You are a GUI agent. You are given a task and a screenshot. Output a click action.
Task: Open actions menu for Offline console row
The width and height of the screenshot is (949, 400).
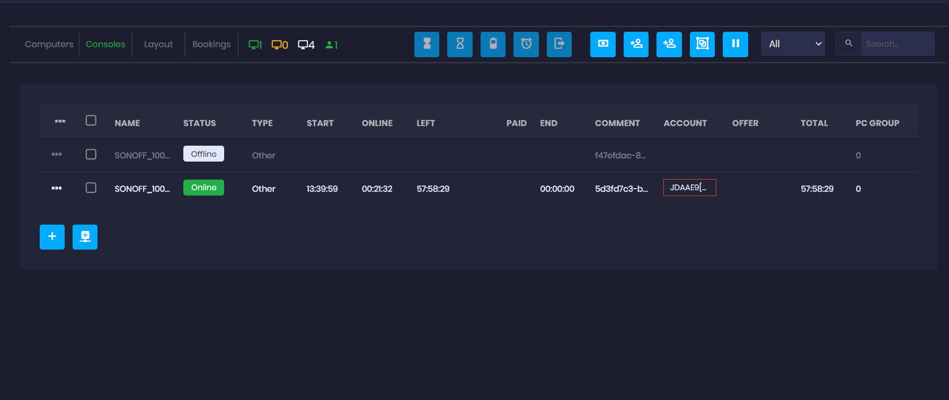tap(57, 154)
